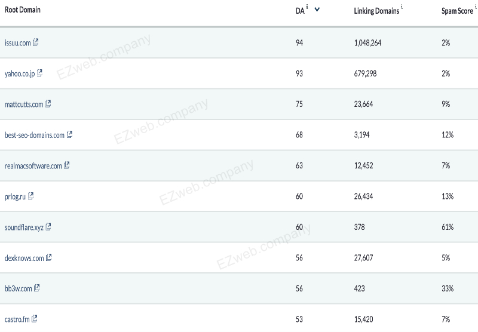Click the Root Domain column header
Viewport: 478px width, 332px height.
(x=23, y=10)
